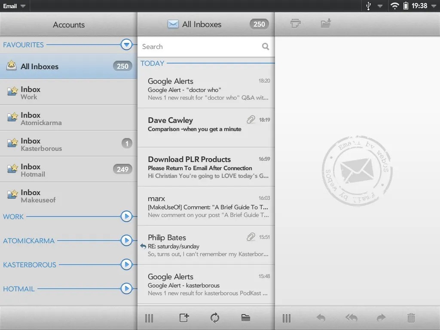
Task: Select the Kasterborous inbox
Action: click(x=60, y=143)
